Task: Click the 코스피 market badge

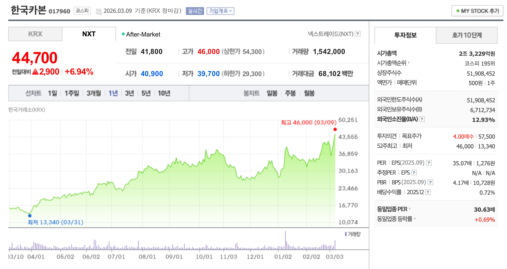Action: point(82,11)
